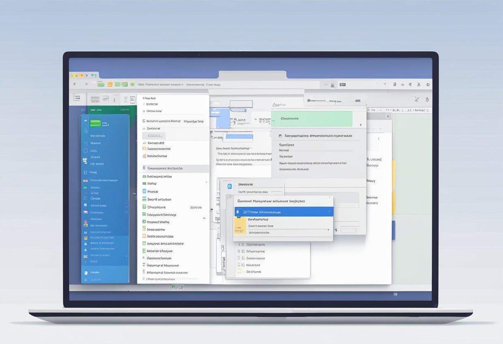
Task: Toggle the green switch in the blue sidebar
Action: point(96,123)
